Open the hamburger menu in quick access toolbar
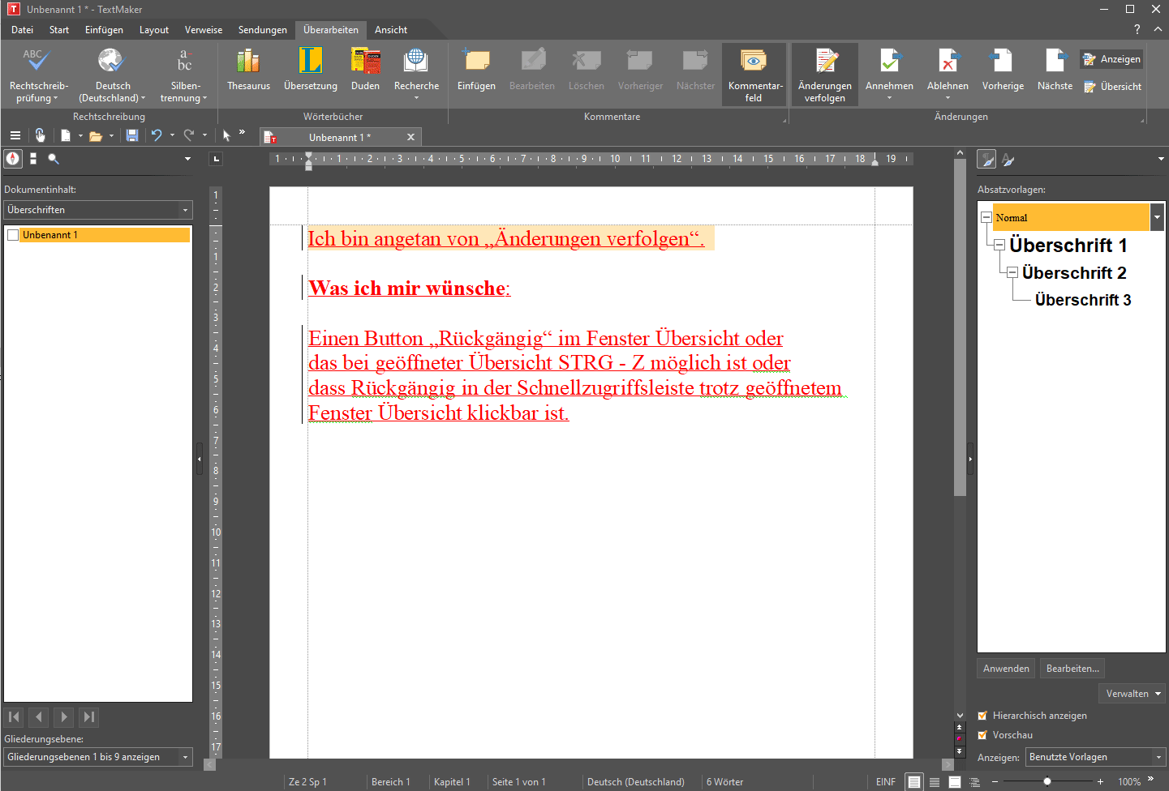The width and height of the screenshot is (1169, 791). click(x=15, y=136)
